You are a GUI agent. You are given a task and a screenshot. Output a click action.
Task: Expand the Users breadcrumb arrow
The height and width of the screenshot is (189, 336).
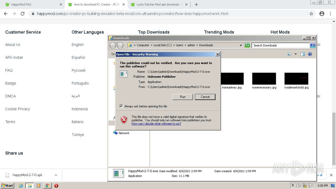coord(185,45)
